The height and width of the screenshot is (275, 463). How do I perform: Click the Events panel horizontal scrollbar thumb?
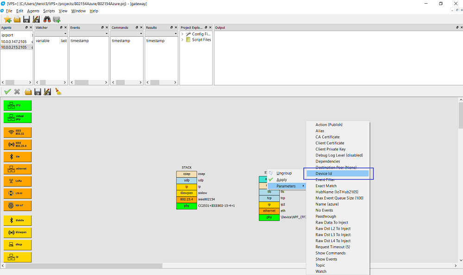click(81, 82)
